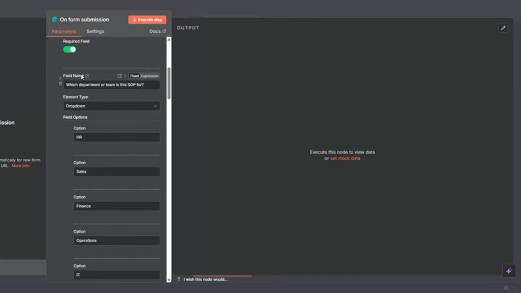Switch to the Settings tab
This screenshot has width=521, height=293.
coord(95,31)
